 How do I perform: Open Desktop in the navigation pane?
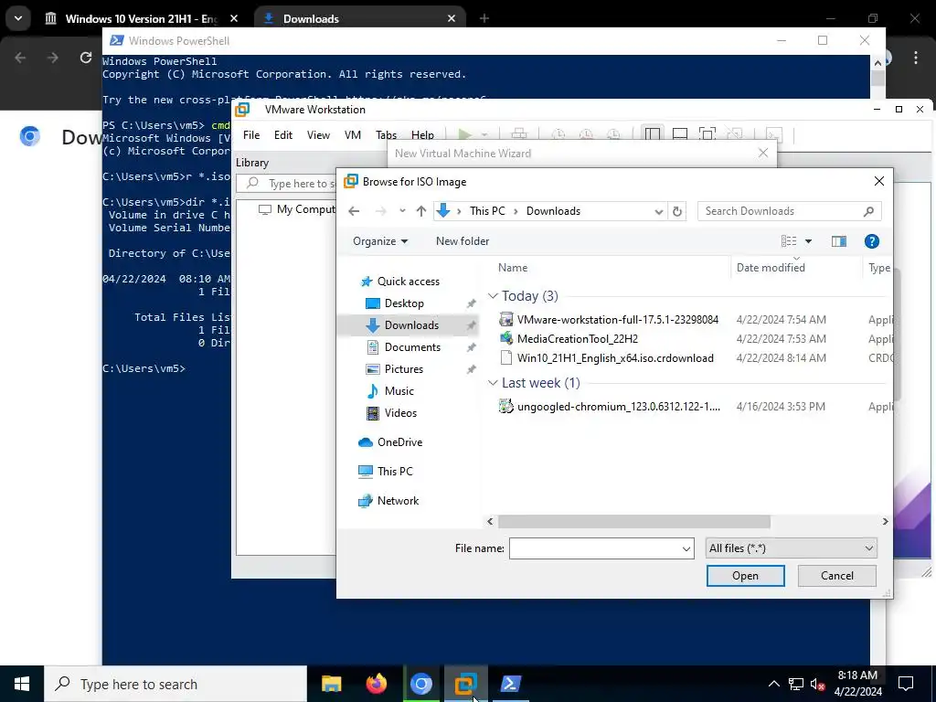click(404, 303)
